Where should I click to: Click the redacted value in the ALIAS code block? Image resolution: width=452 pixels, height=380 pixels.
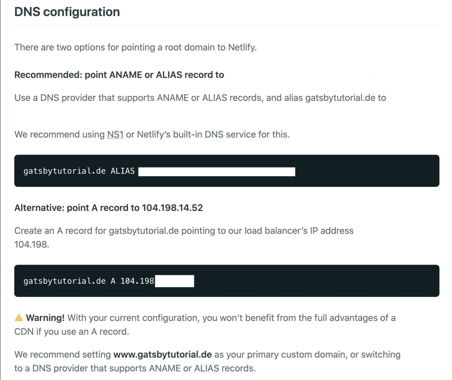coord(217,172)
